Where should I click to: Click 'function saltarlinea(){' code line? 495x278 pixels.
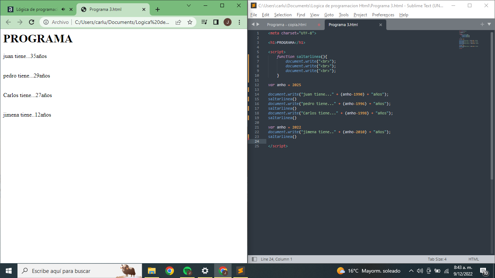point(302,56)
